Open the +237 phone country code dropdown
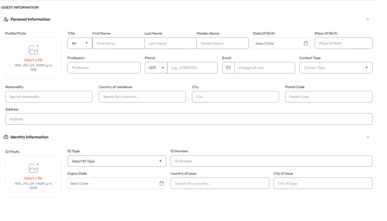387x221 pixels. coord(156,68)
